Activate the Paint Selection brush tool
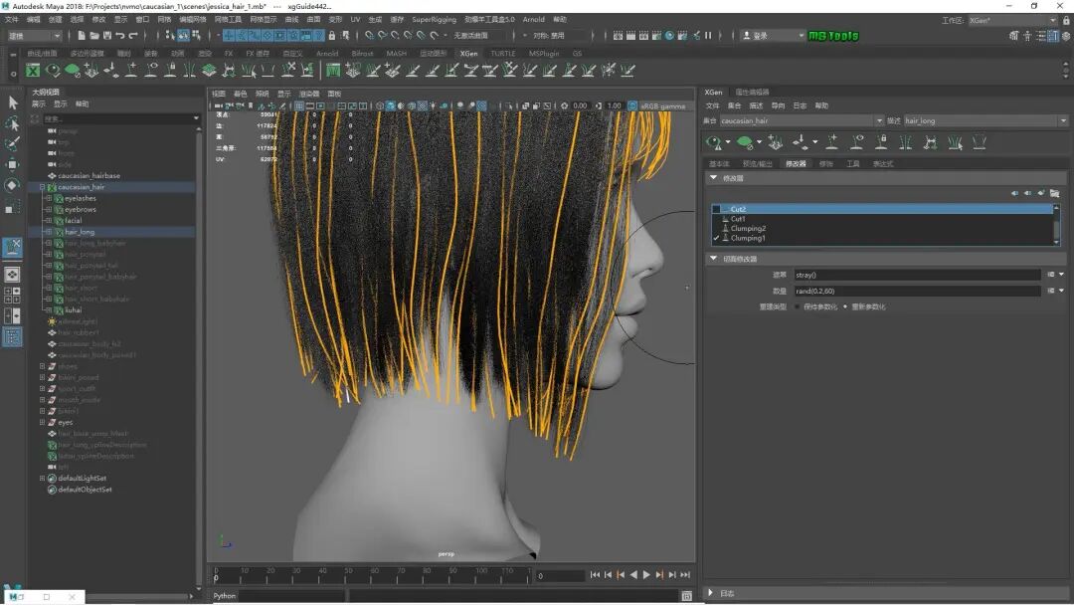The width and height of the screenshot is (1074, 605). coord(13,144)
